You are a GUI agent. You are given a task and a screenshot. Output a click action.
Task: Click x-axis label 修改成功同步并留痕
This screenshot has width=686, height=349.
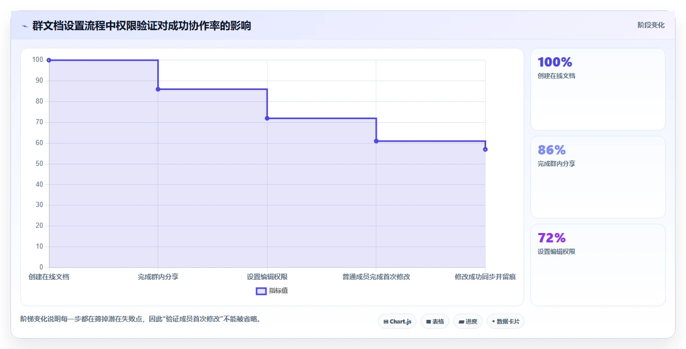[485, 277]
